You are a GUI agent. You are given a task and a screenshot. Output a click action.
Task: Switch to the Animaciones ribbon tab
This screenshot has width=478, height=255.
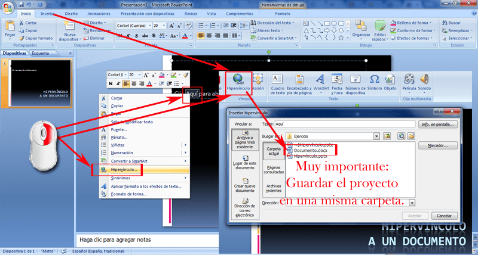[99, 14]
